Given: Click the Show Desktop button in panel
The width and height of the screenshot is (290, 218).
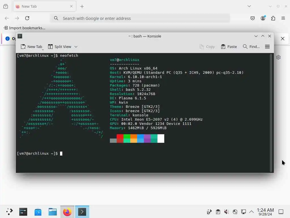Looking at the screenshot, I should point(281,212).
